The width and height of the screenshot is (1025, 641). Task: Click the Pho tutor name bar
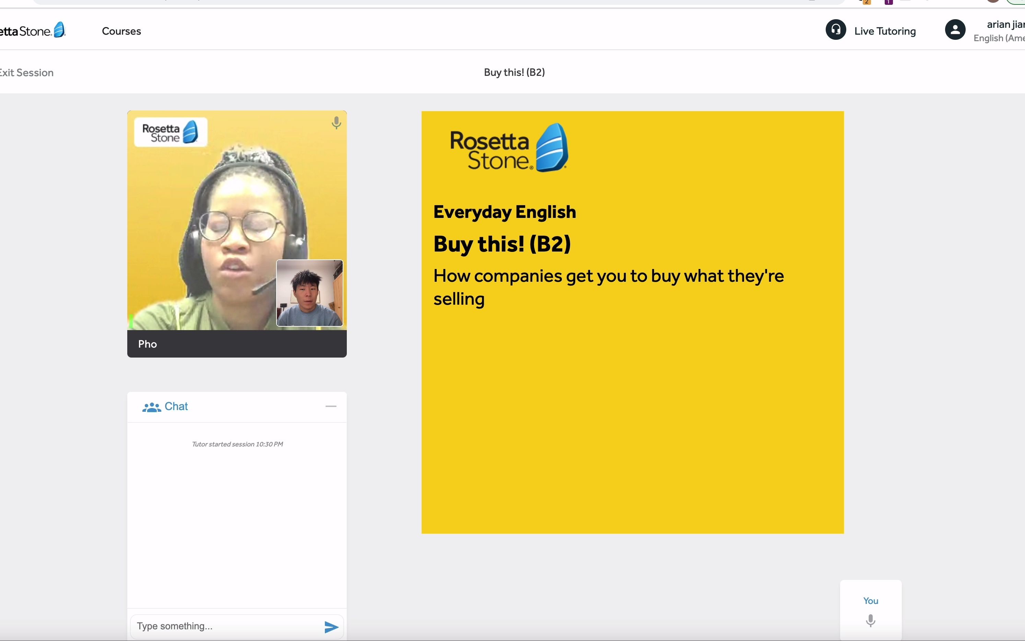[x=237, y=344]
